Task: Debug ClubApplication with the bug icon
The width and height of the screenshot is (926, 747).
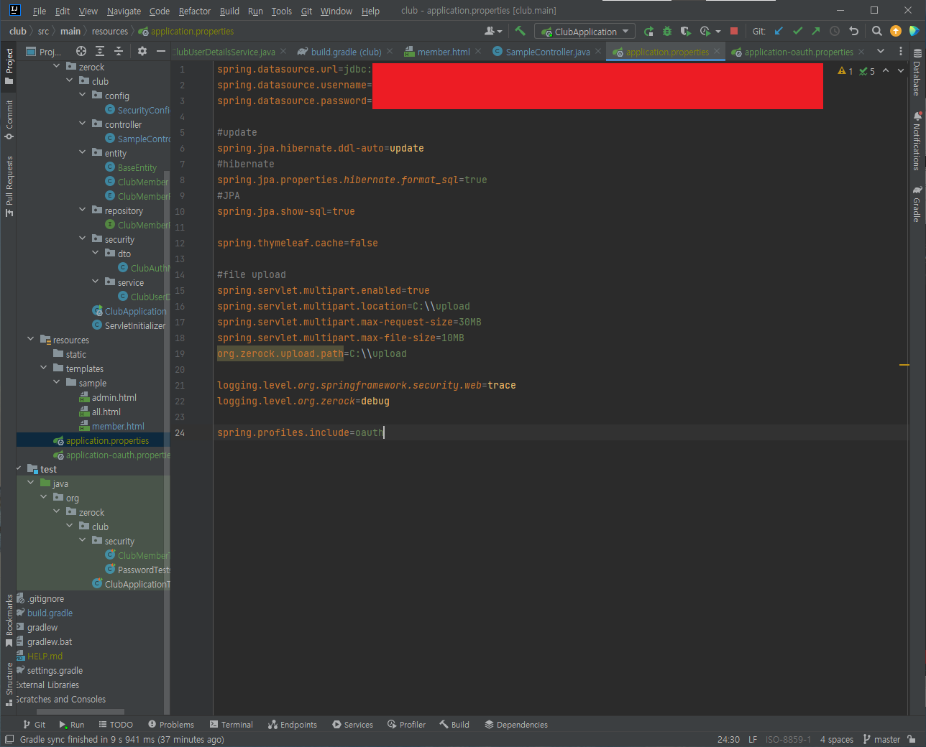Action: [x=667, y=31]
